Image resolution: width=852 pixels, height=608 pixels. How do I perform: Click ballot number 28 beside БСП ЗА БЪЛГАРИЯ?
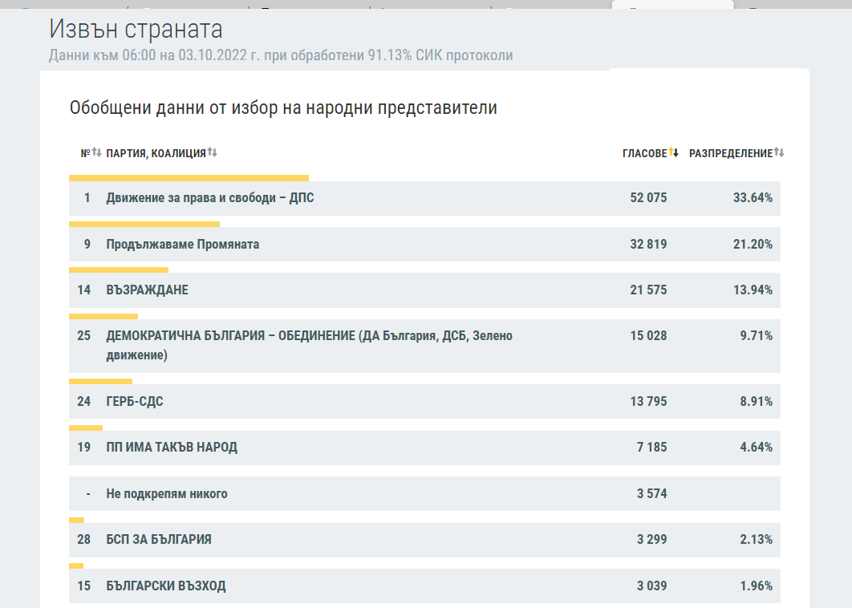click(83, 540)
